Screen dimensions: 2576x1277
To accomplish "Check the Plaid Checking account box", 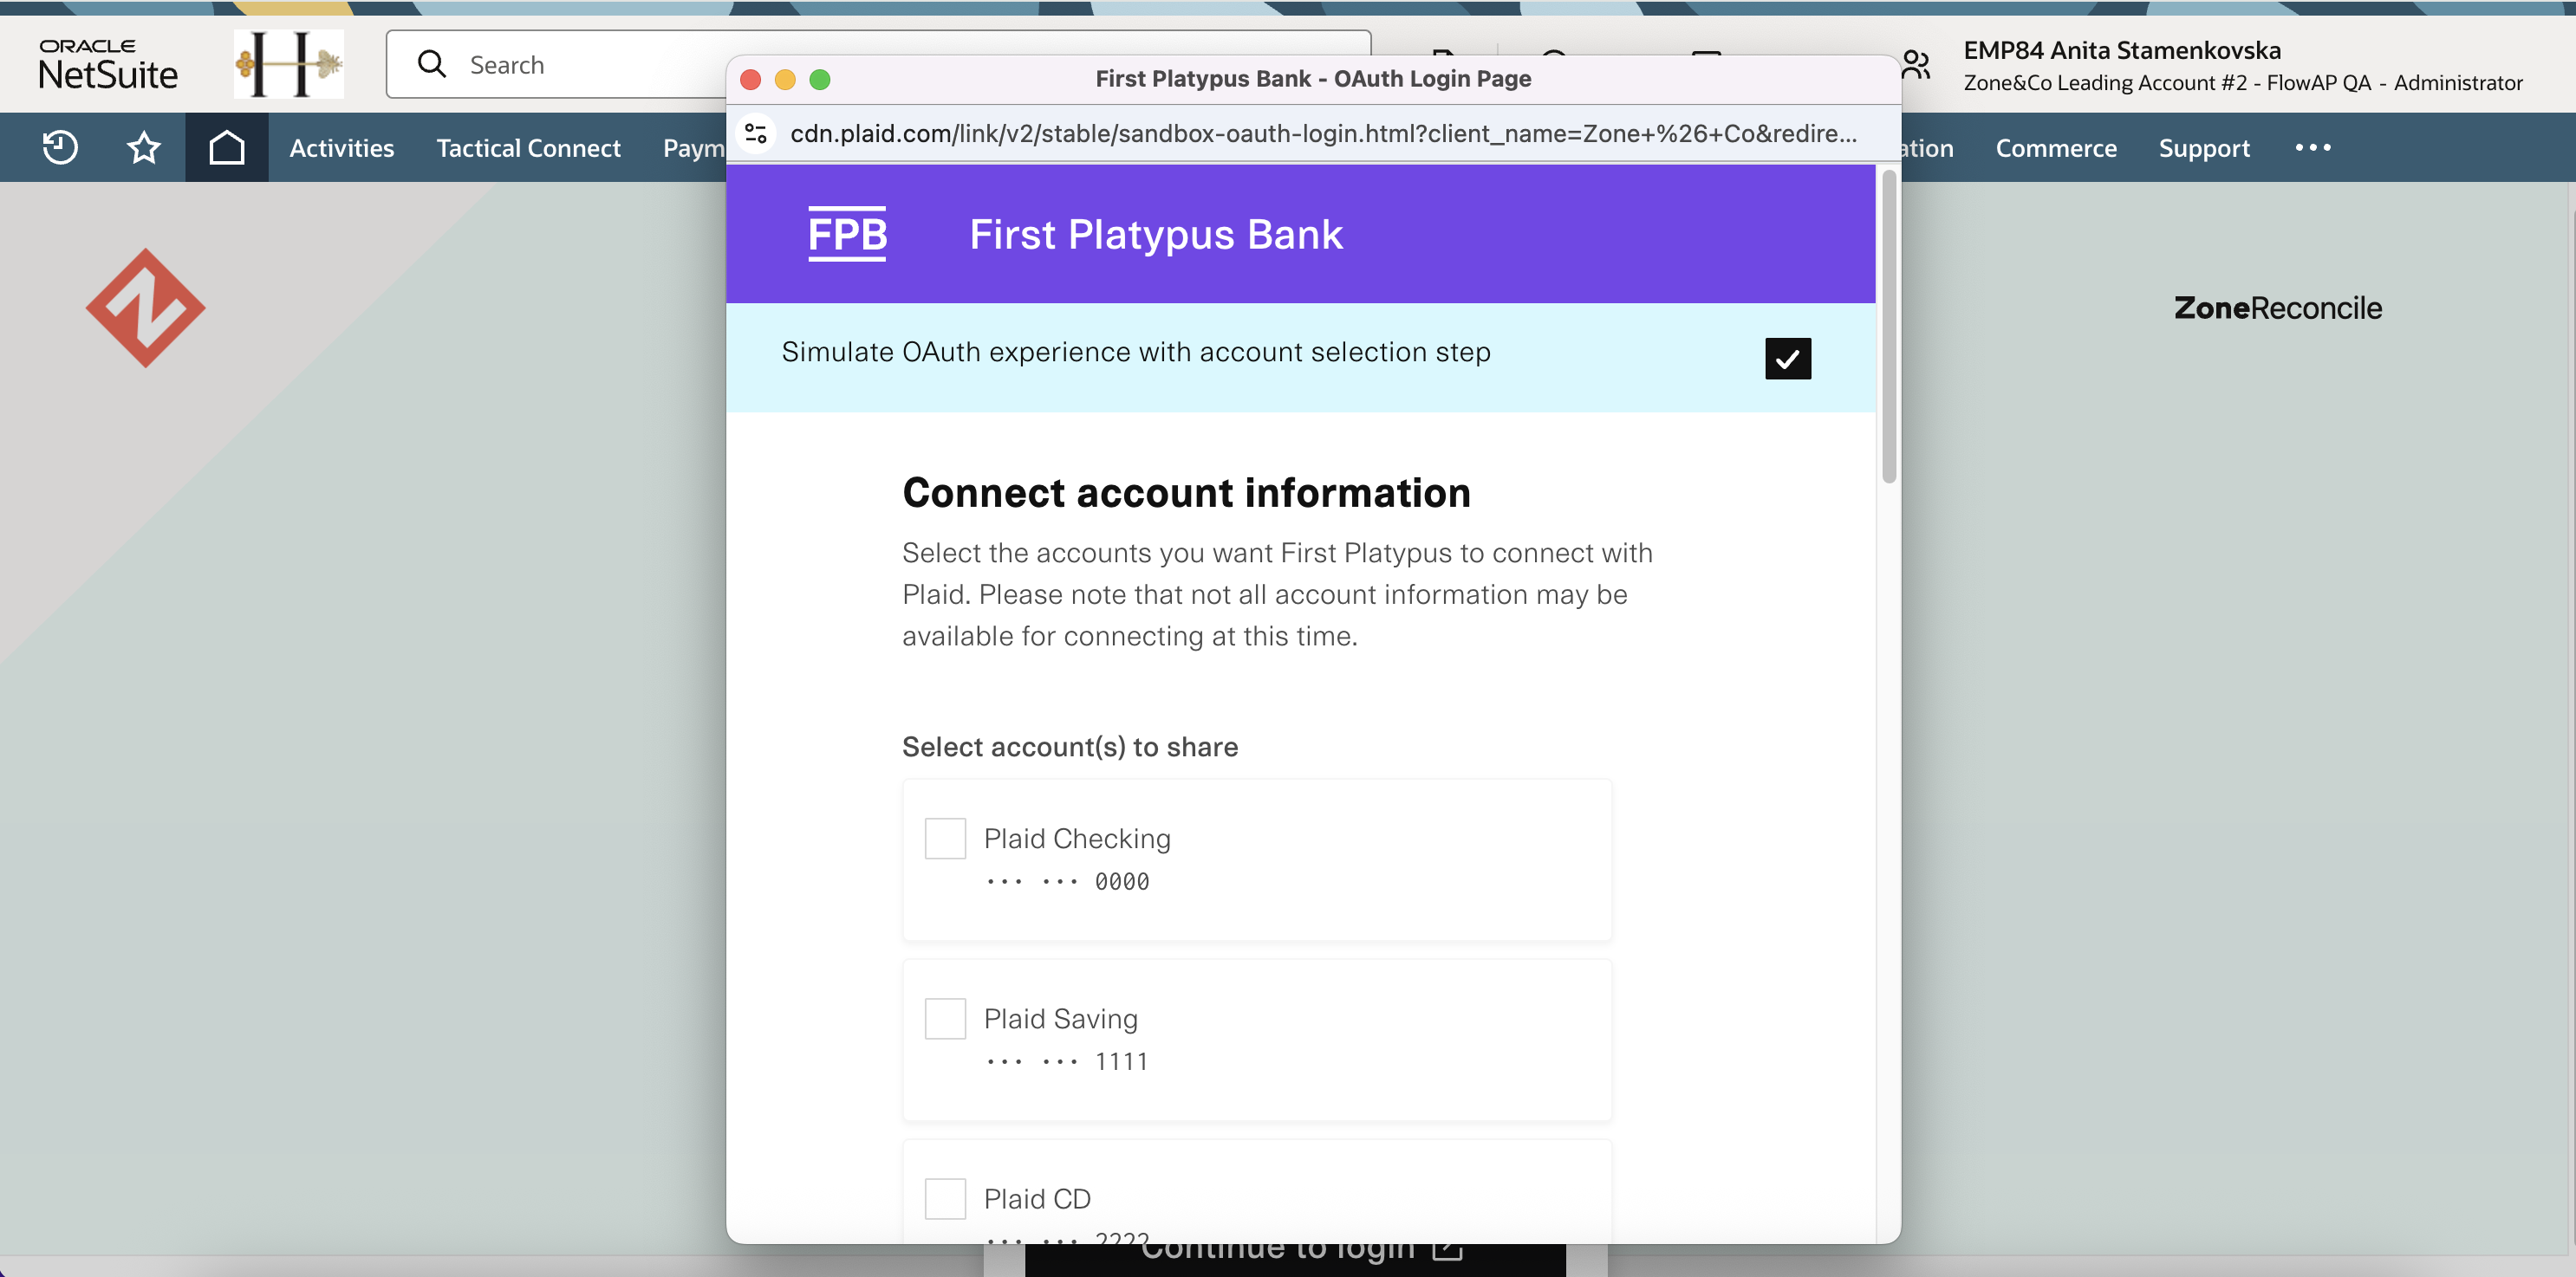I will [x=945, y=839].
